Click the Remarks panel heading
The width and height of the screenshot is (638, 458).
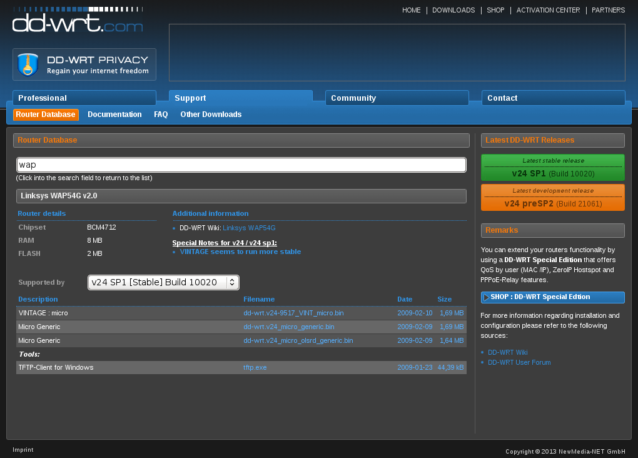[x=553, y=230]
